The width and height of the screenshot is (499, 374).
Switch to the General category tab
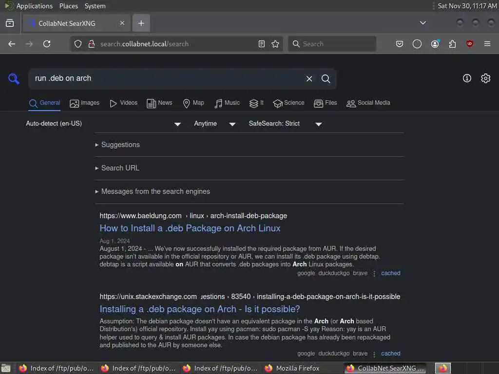[x=44, y=103]
